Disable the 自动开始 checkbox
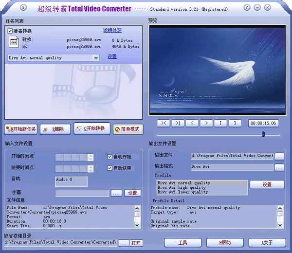 point(109,157)
